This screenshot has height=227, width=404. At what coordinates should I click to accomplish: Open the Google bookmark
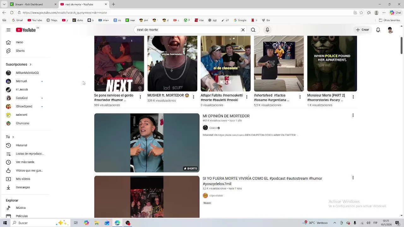tap(240, 20)
